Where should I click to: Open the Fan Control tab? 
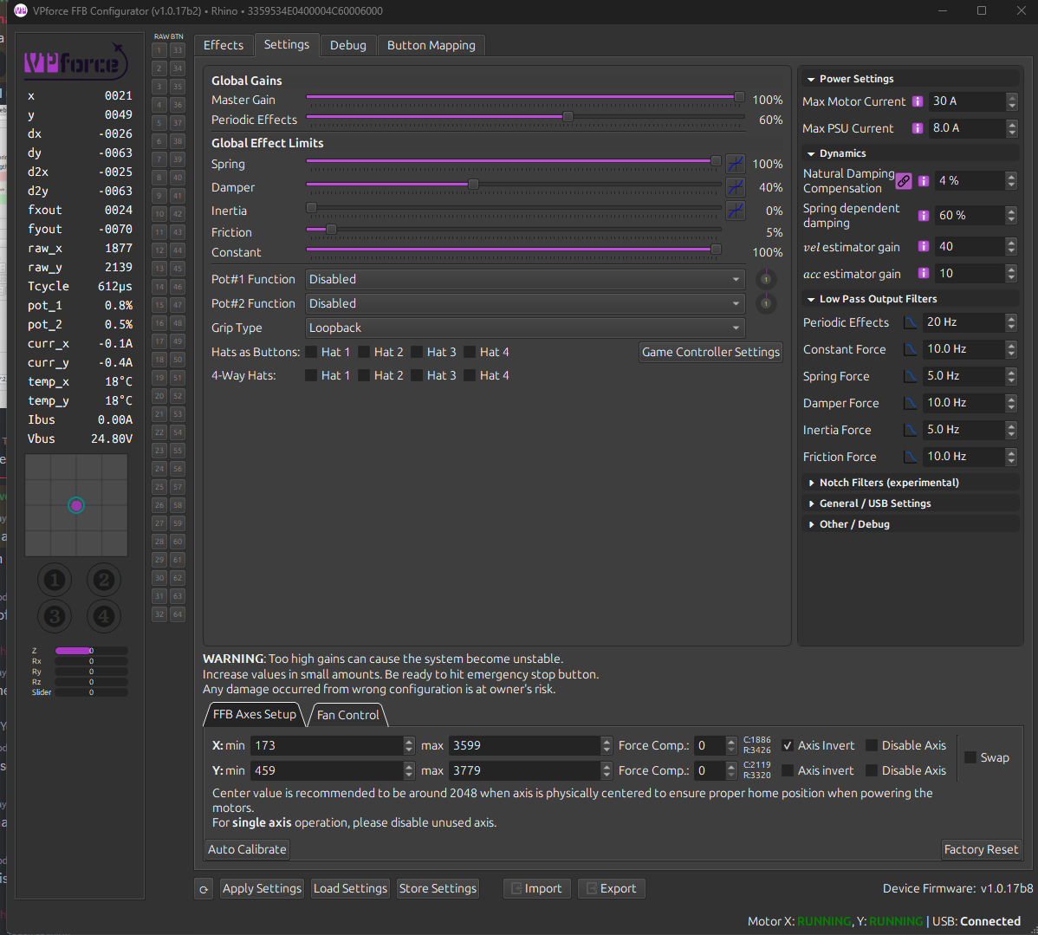347,715
